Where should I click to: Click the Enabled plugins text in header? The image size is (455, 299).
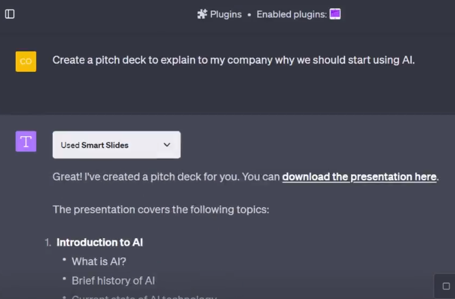coord(292,14)
